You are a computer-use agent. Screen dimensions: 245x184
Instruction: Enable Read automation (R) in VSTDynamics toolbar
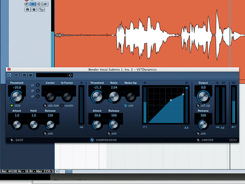point(24,75)
